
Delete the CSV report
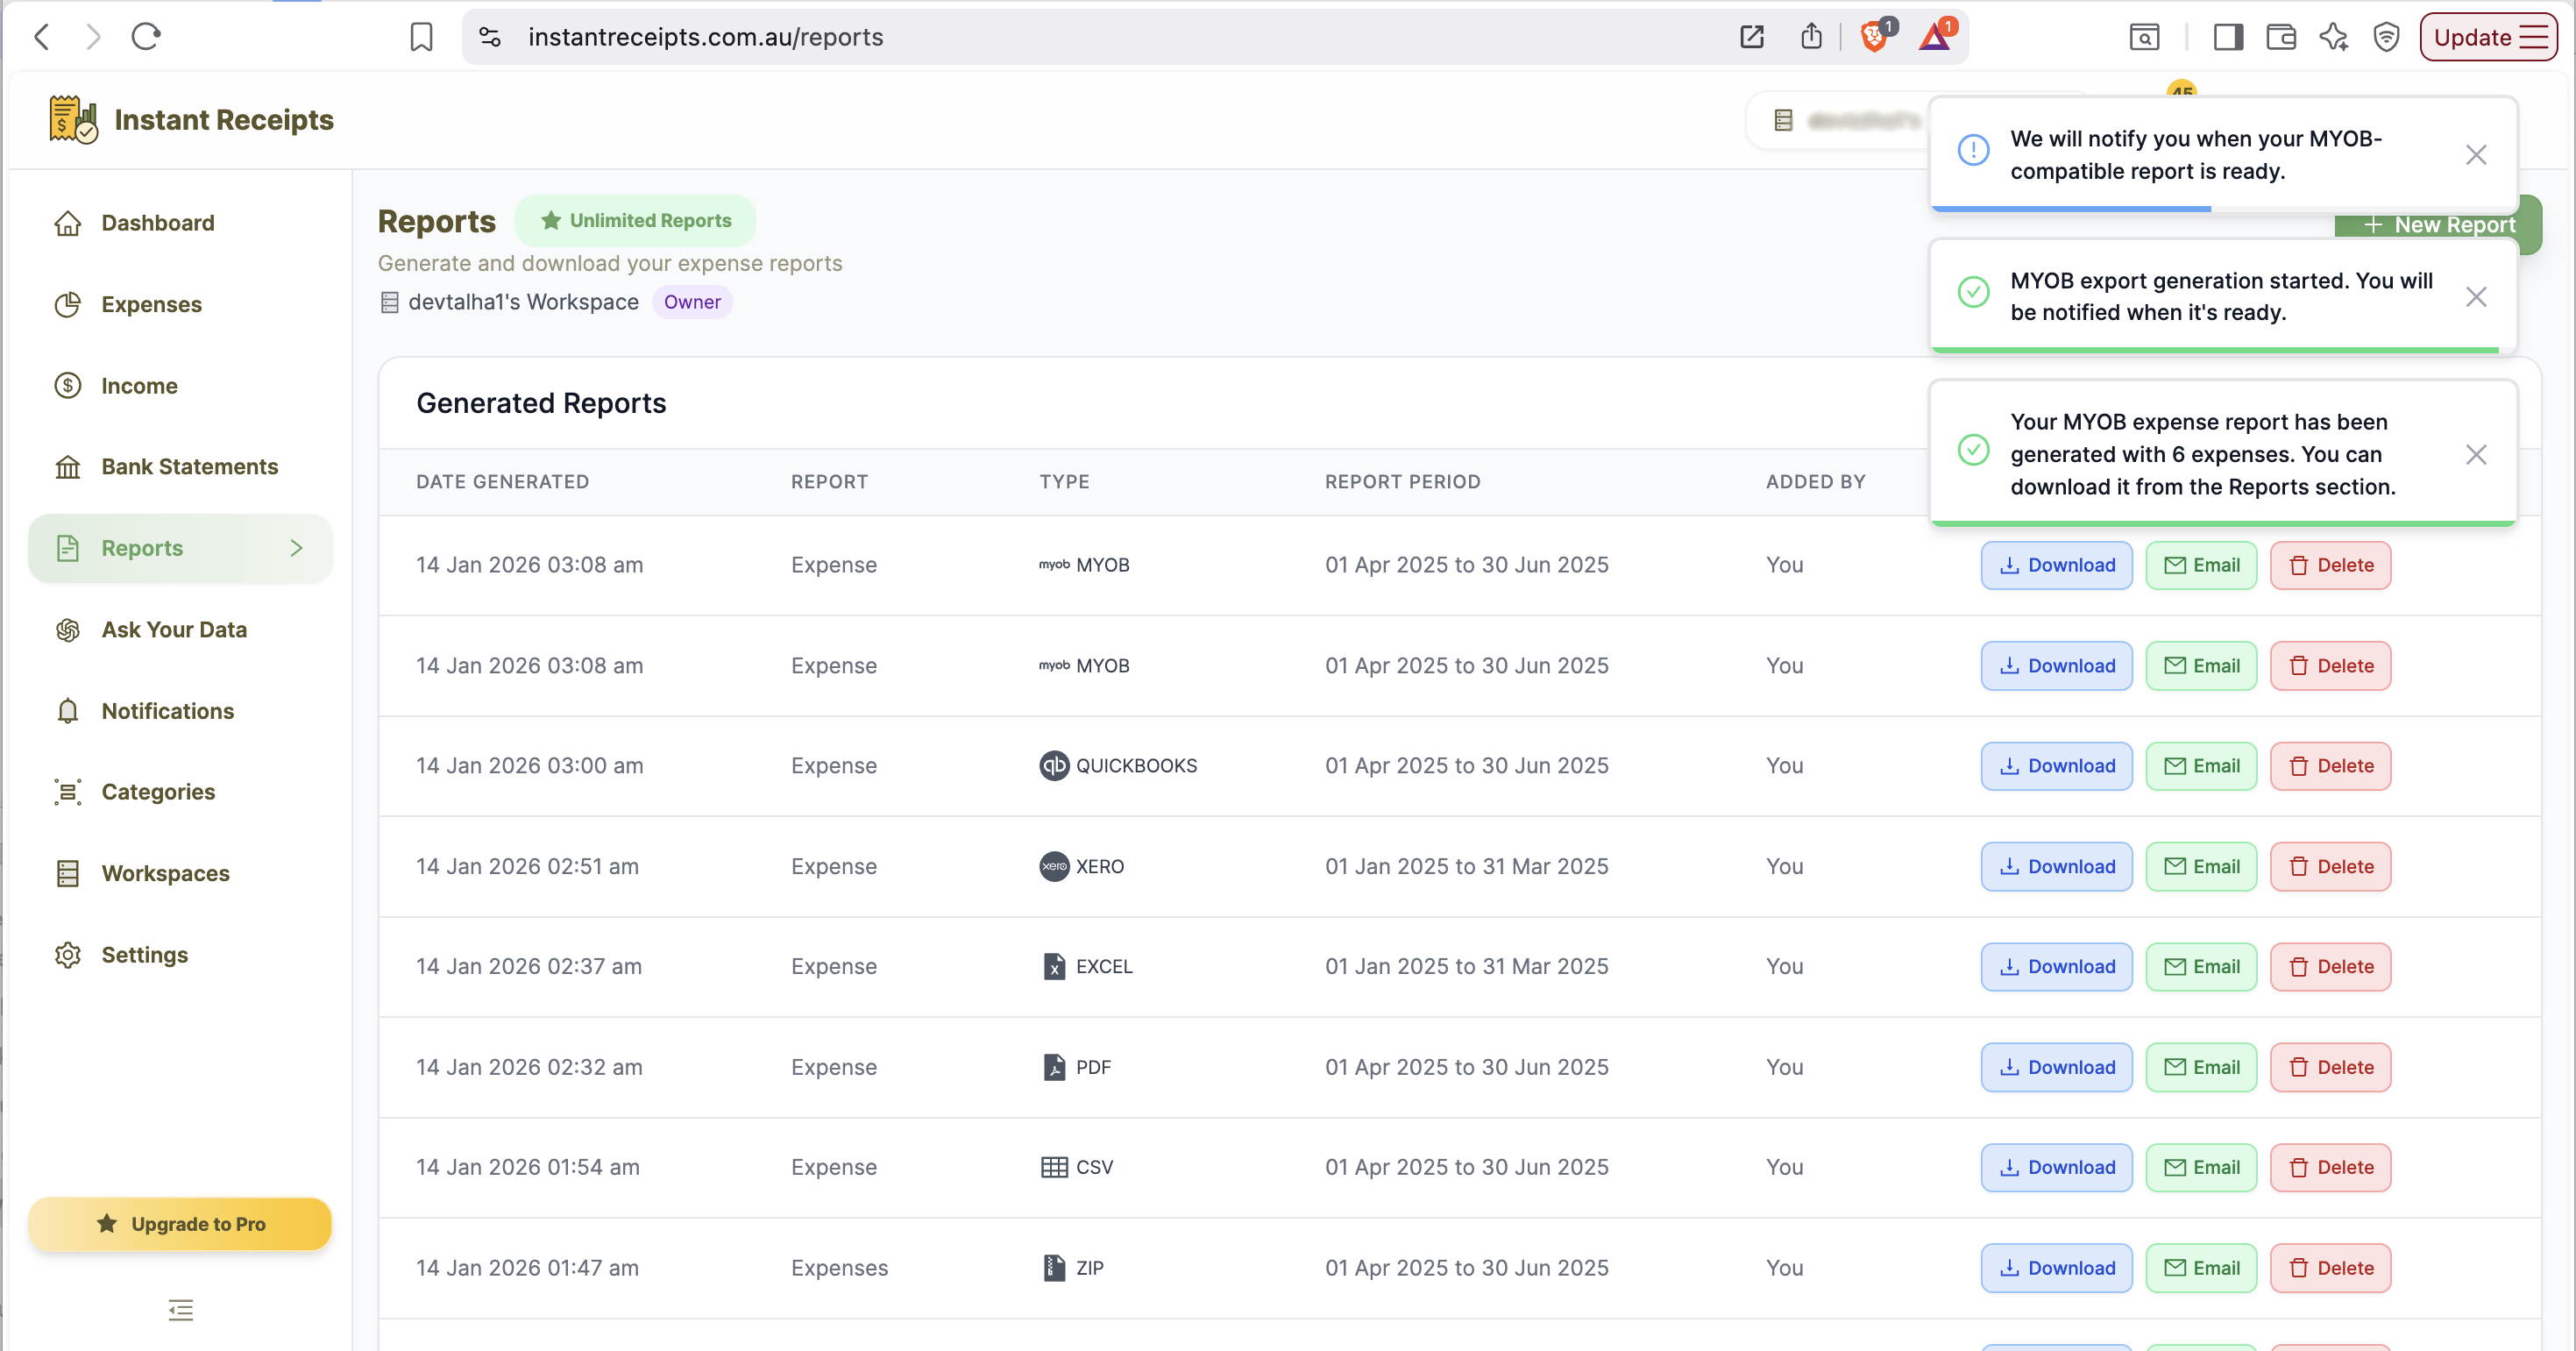tap(2330, 1168)
